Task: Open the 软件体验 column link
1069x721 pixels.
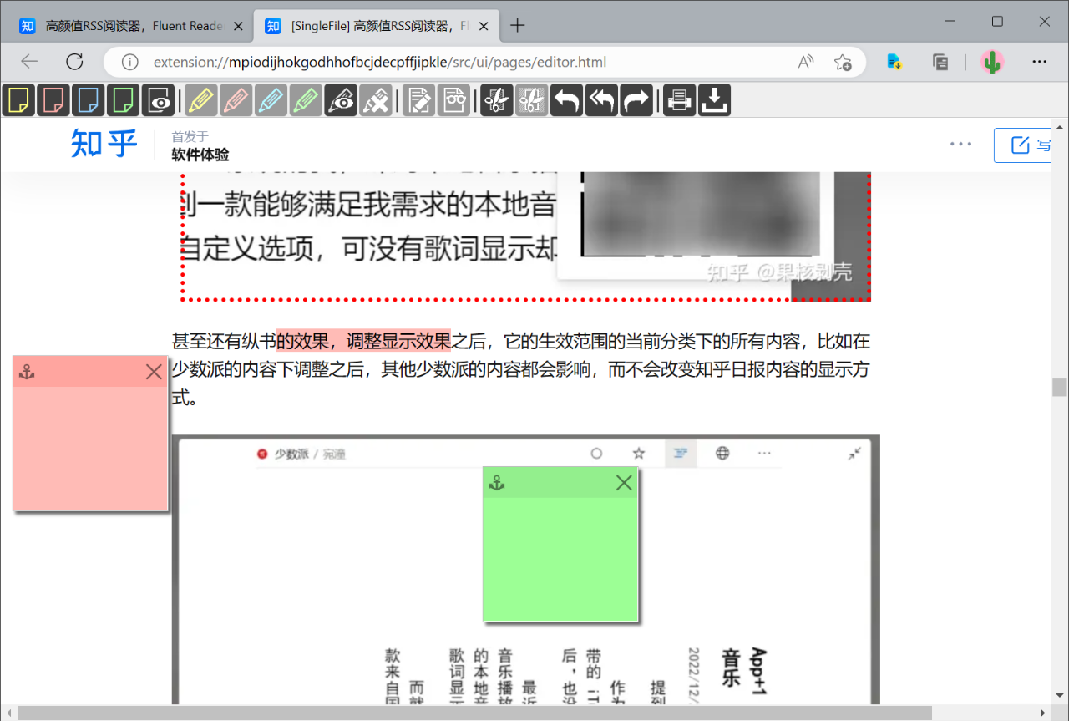Action: 200,155
